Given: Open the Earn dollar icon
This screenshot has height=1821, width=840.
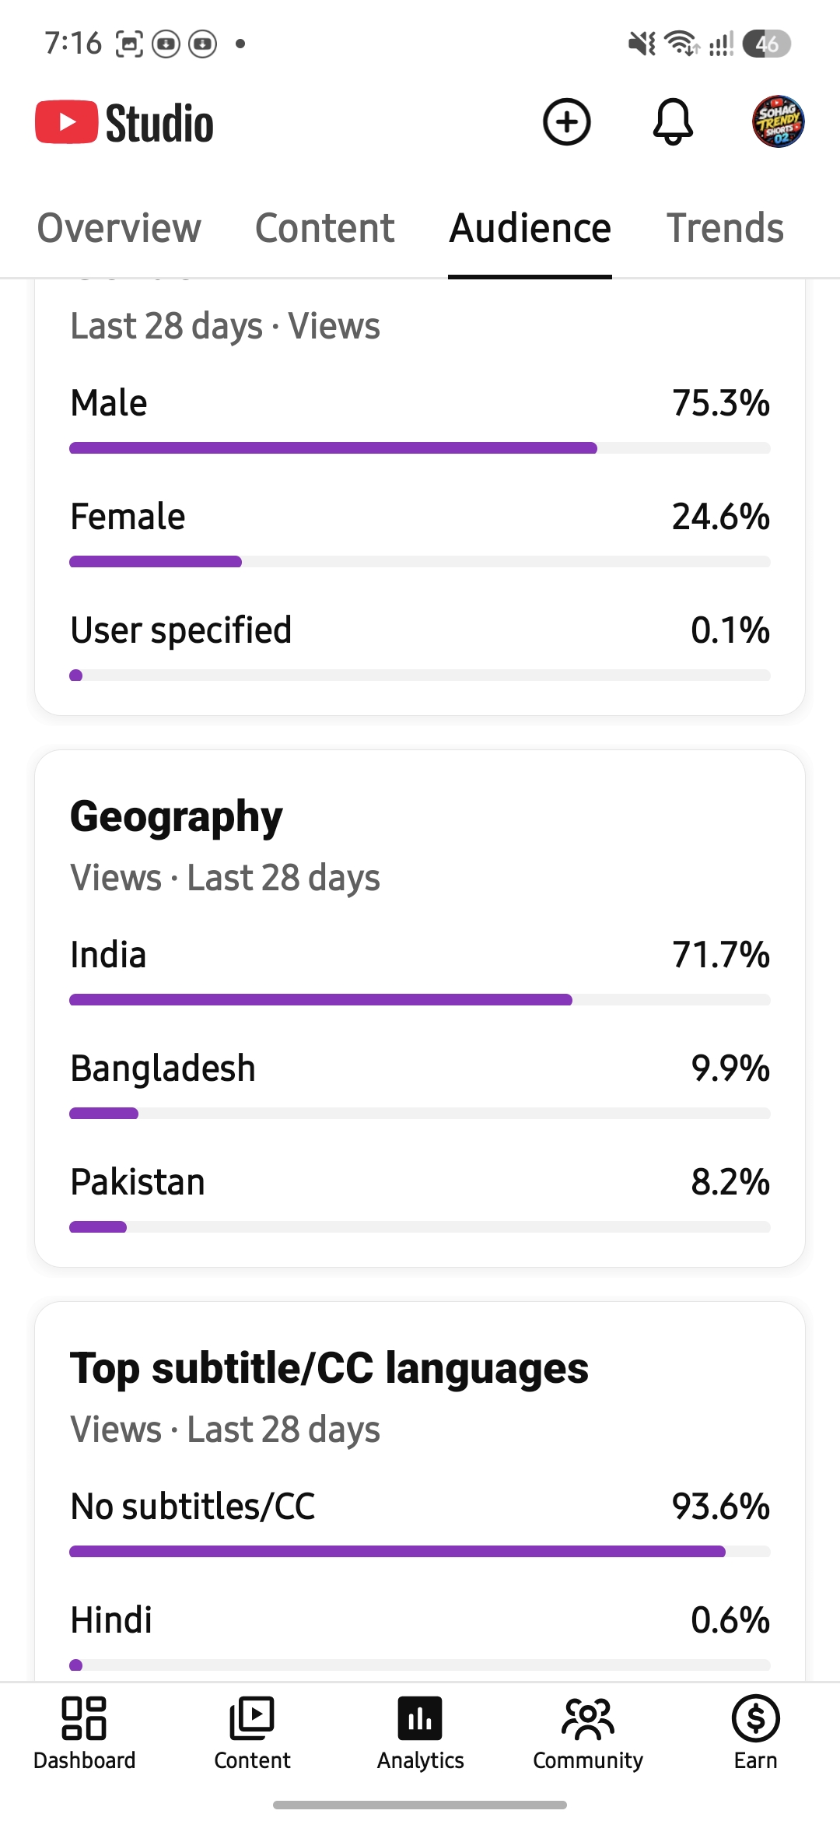Looking at the screenshot, I should pos(756,1734).
